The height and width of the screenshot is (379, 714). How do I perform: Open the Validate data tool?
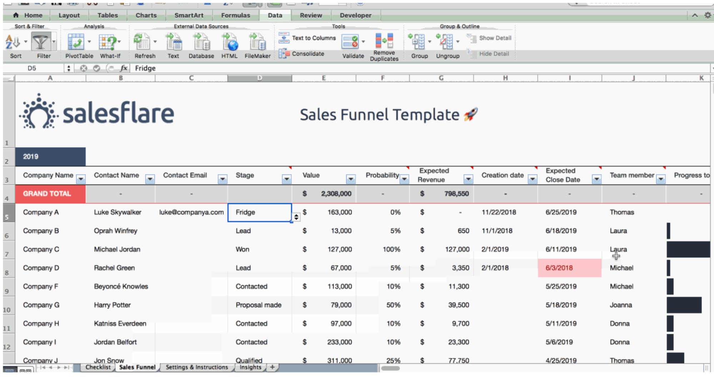(350, 42)
